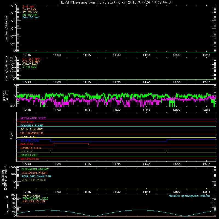Click the 'Degrees or %' axis label

point(7,205)
